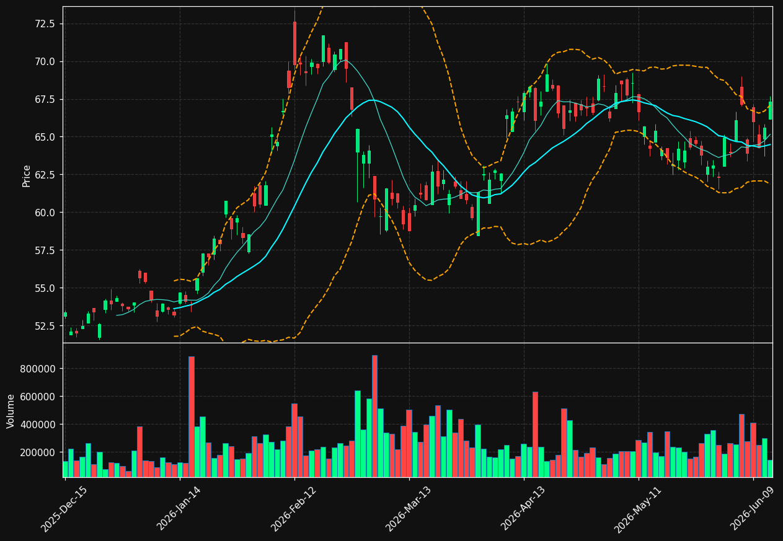Click the 70.0 price axis label
The width and height of the screenshot is (783, 541).
tap(45, 61)
